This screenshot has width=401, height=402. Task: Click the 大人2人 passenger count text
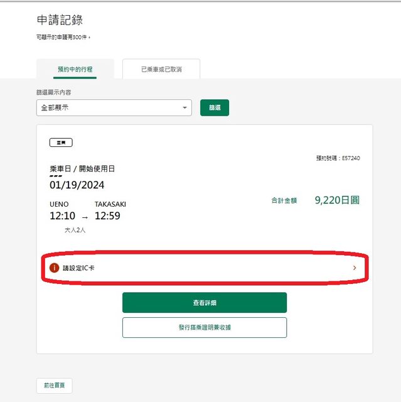(x=75, y=231)
